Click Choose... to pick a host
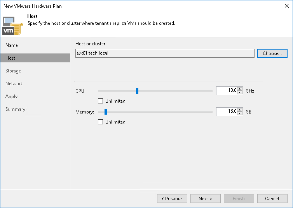Screen dimensions: 293x208 pos(272,53)
